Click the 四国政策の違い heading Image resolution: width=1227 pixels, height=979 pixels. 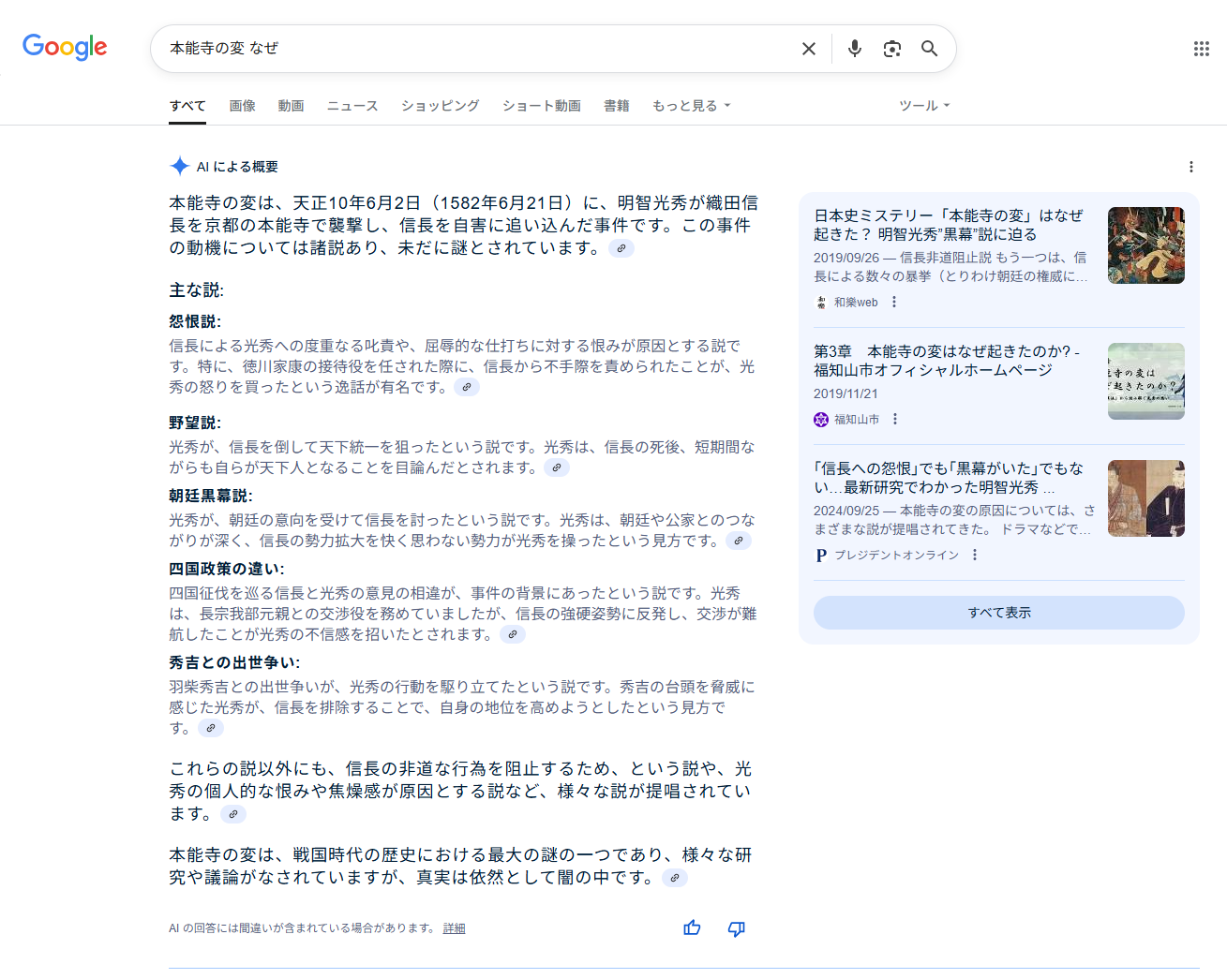point(227,569)
